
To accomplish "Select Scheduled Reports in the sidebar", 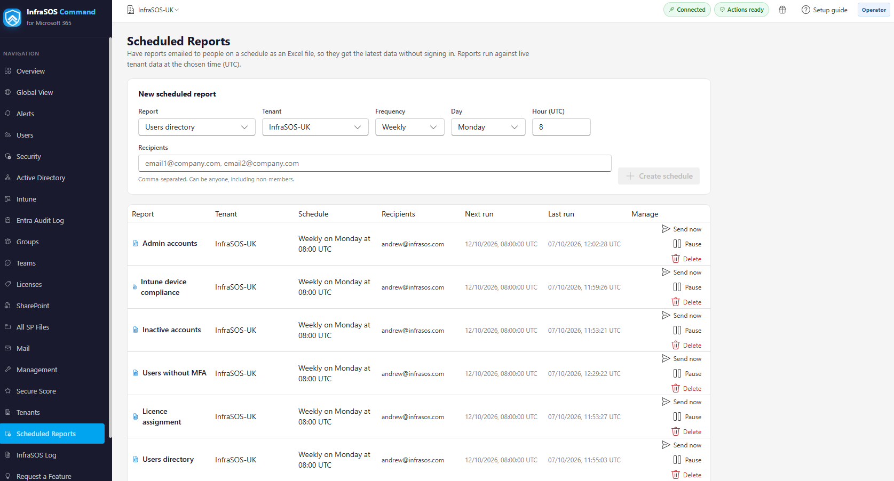I will coord(52,434).
